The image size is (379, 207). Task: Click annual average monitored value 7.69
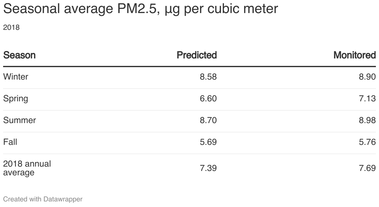pos(367,168)
